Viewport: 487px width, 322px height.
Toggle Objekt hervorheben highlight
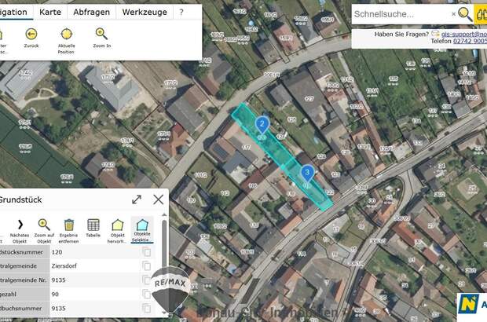click(x=117, y=231)
